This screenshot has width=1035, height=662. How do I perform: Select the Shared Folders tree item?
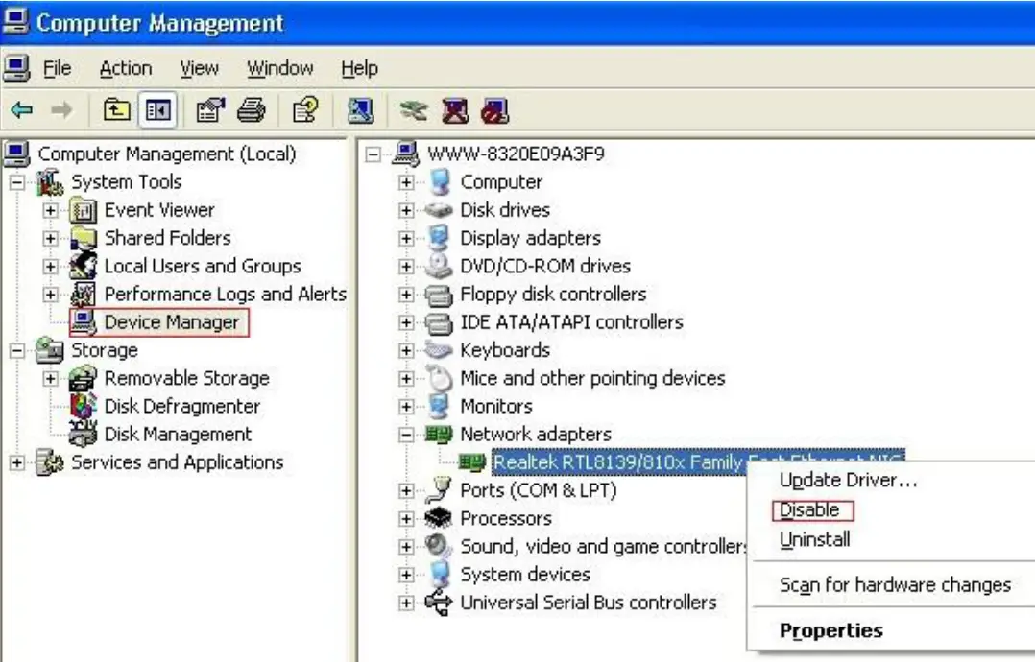168,238
